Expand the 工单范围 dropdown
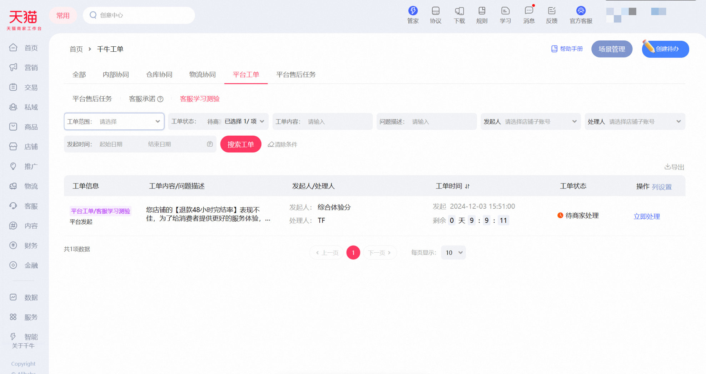706x374 pixels. [x=114, y=122]
